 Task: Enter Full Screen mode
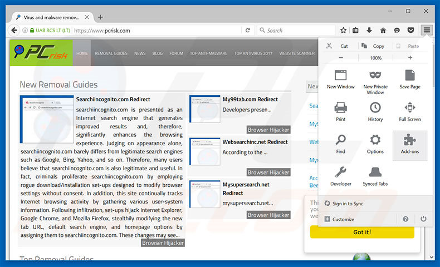(x=410, y=112)
